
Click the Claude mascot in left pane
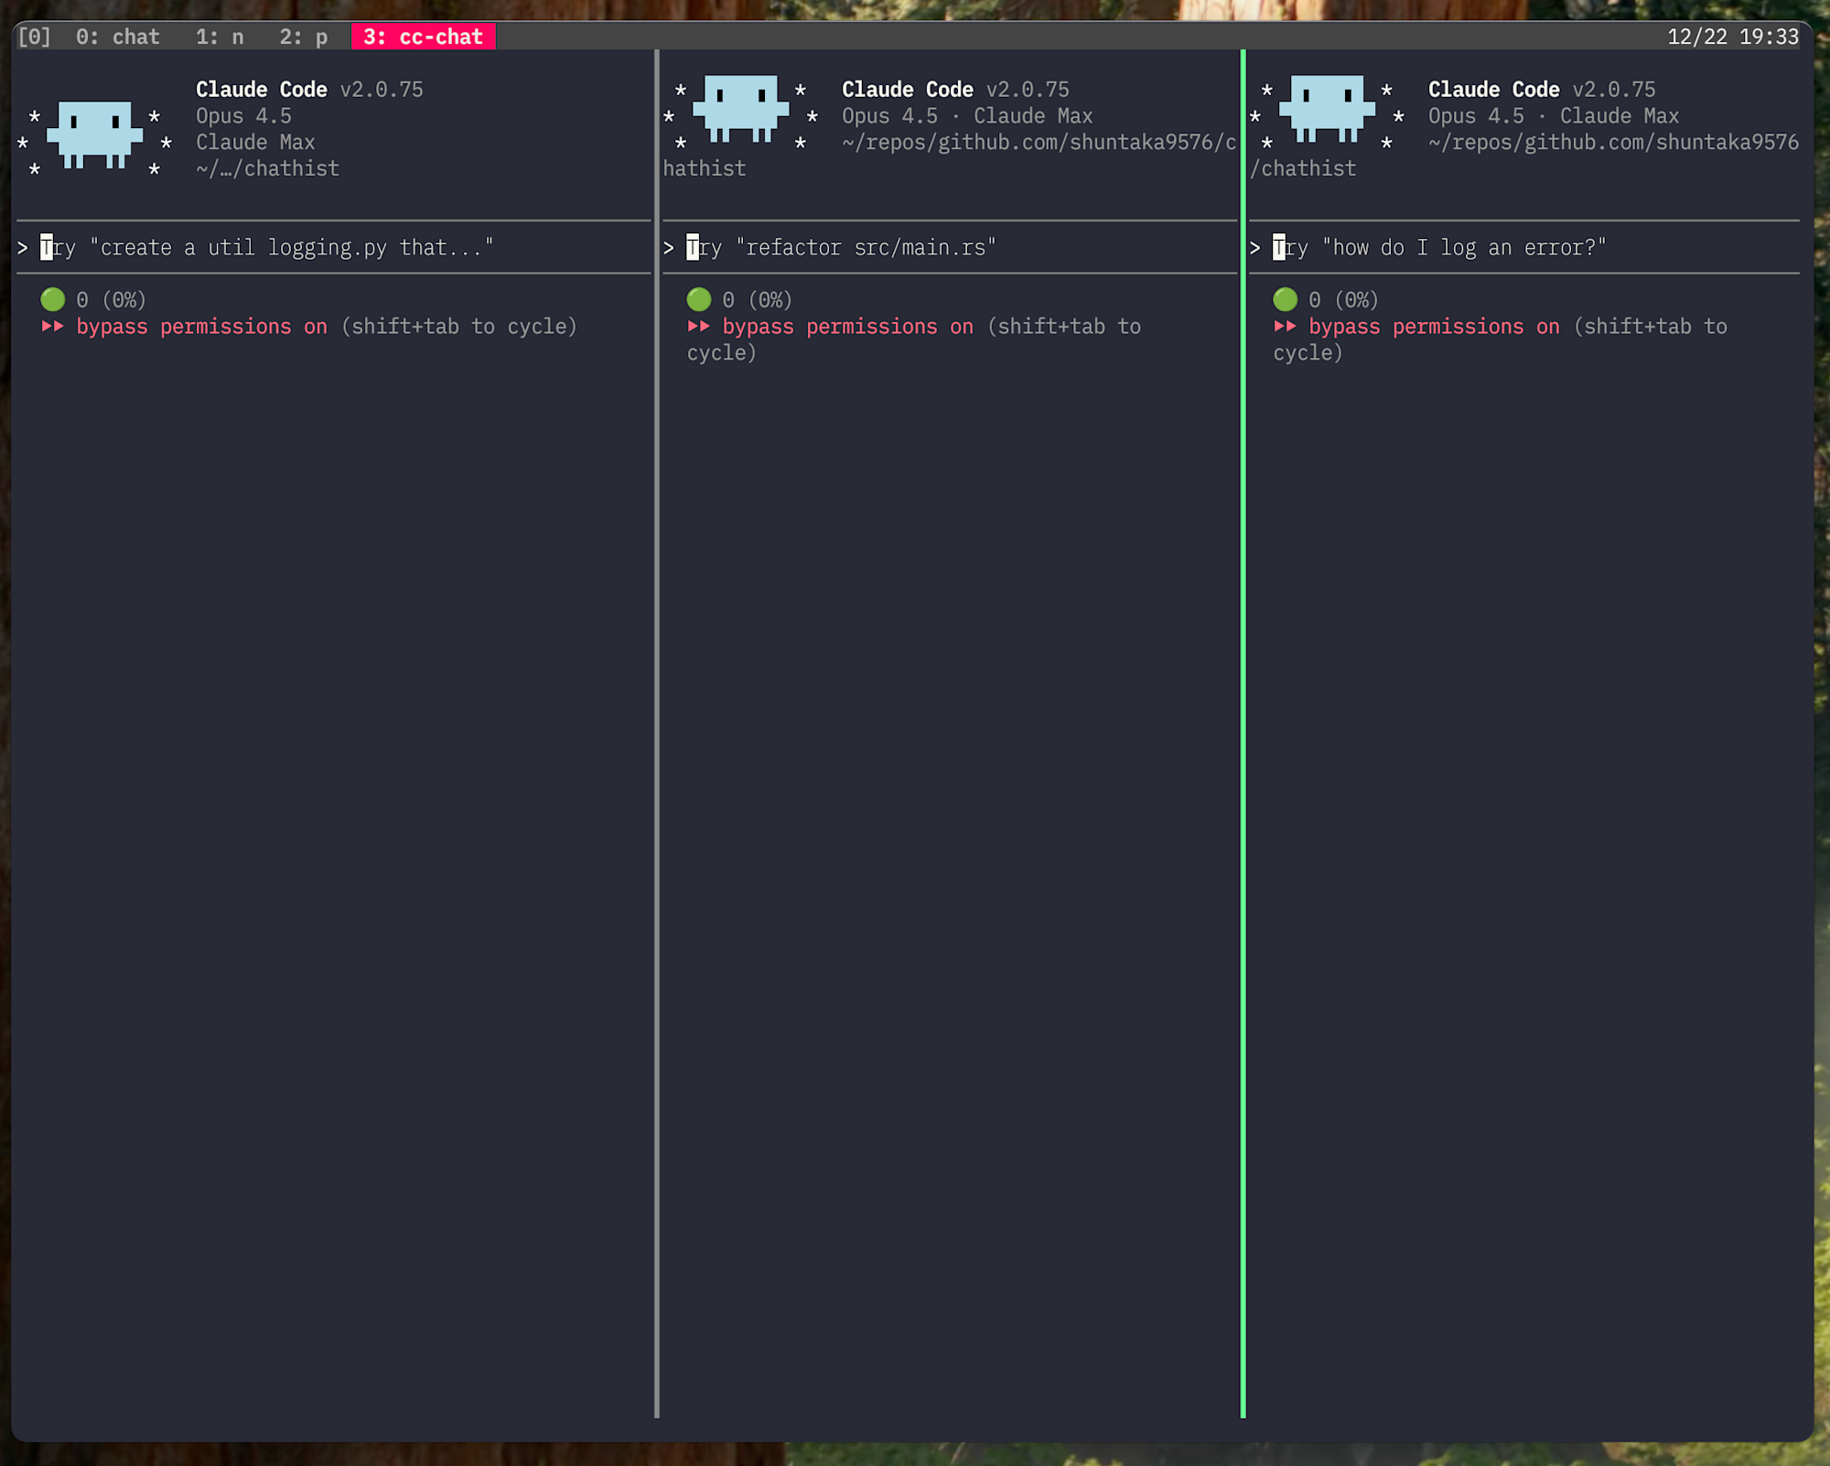94,135
